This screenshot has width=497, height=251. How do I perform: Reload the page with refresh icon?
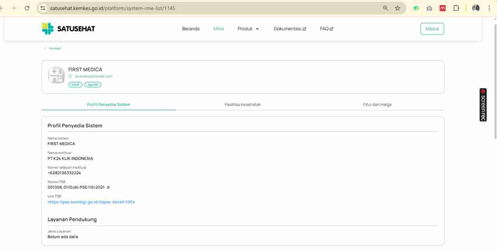[x=27, y=8]
